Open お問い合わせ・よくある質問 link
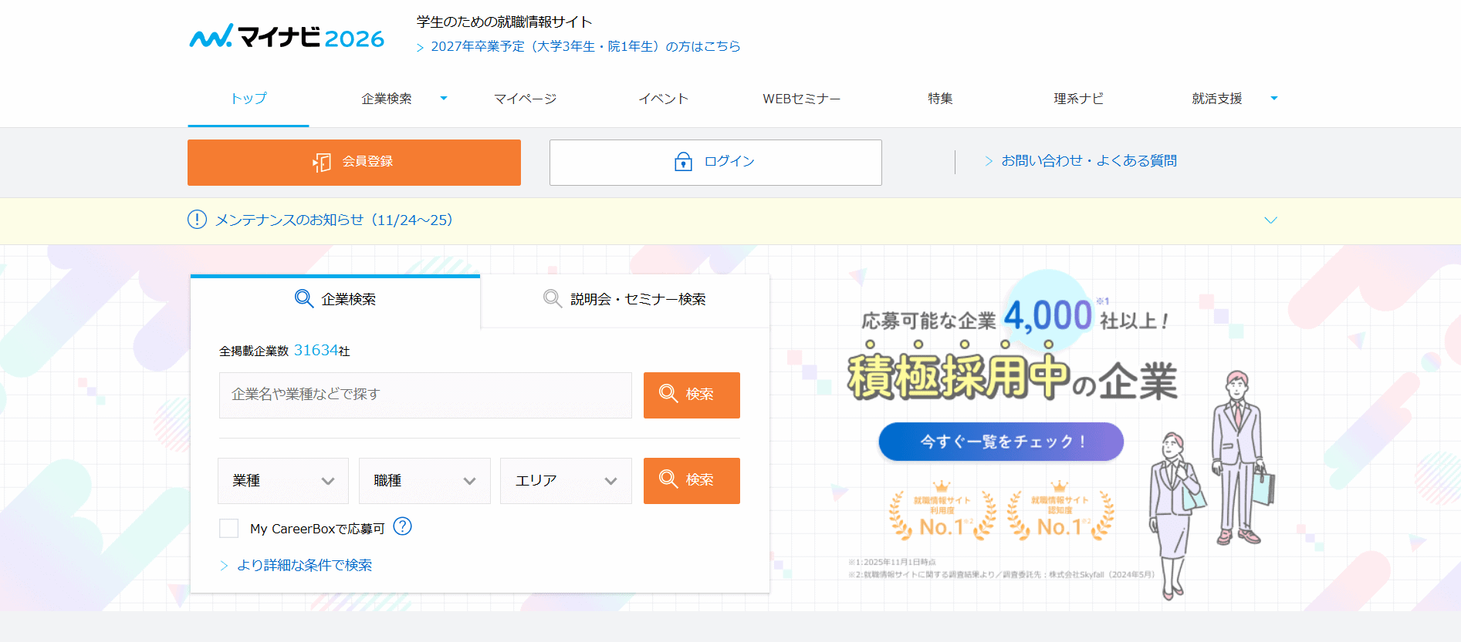Viewport: 1461px width, 642px height. [1089, 161]
